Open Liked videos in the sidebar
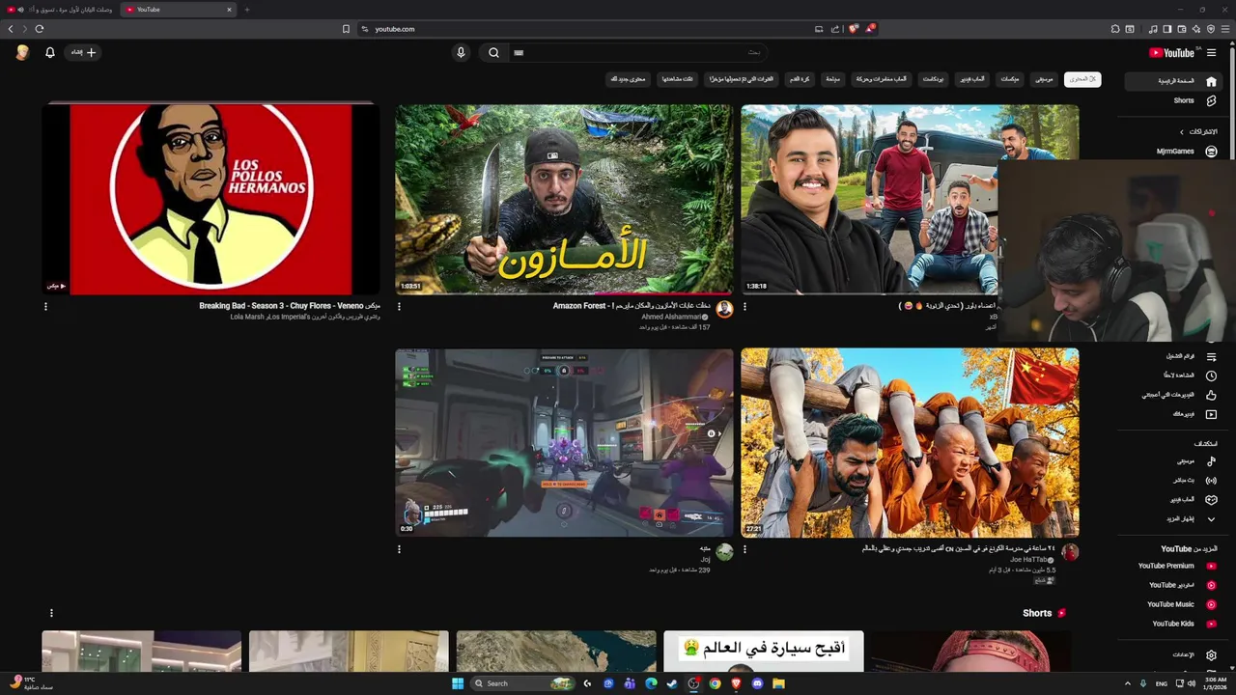 point(1175,395)
